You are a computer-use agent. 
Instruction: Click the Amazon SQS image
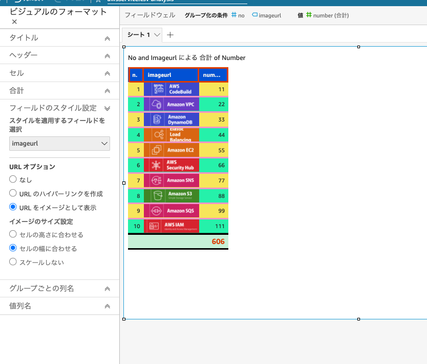tap(172, 211)
